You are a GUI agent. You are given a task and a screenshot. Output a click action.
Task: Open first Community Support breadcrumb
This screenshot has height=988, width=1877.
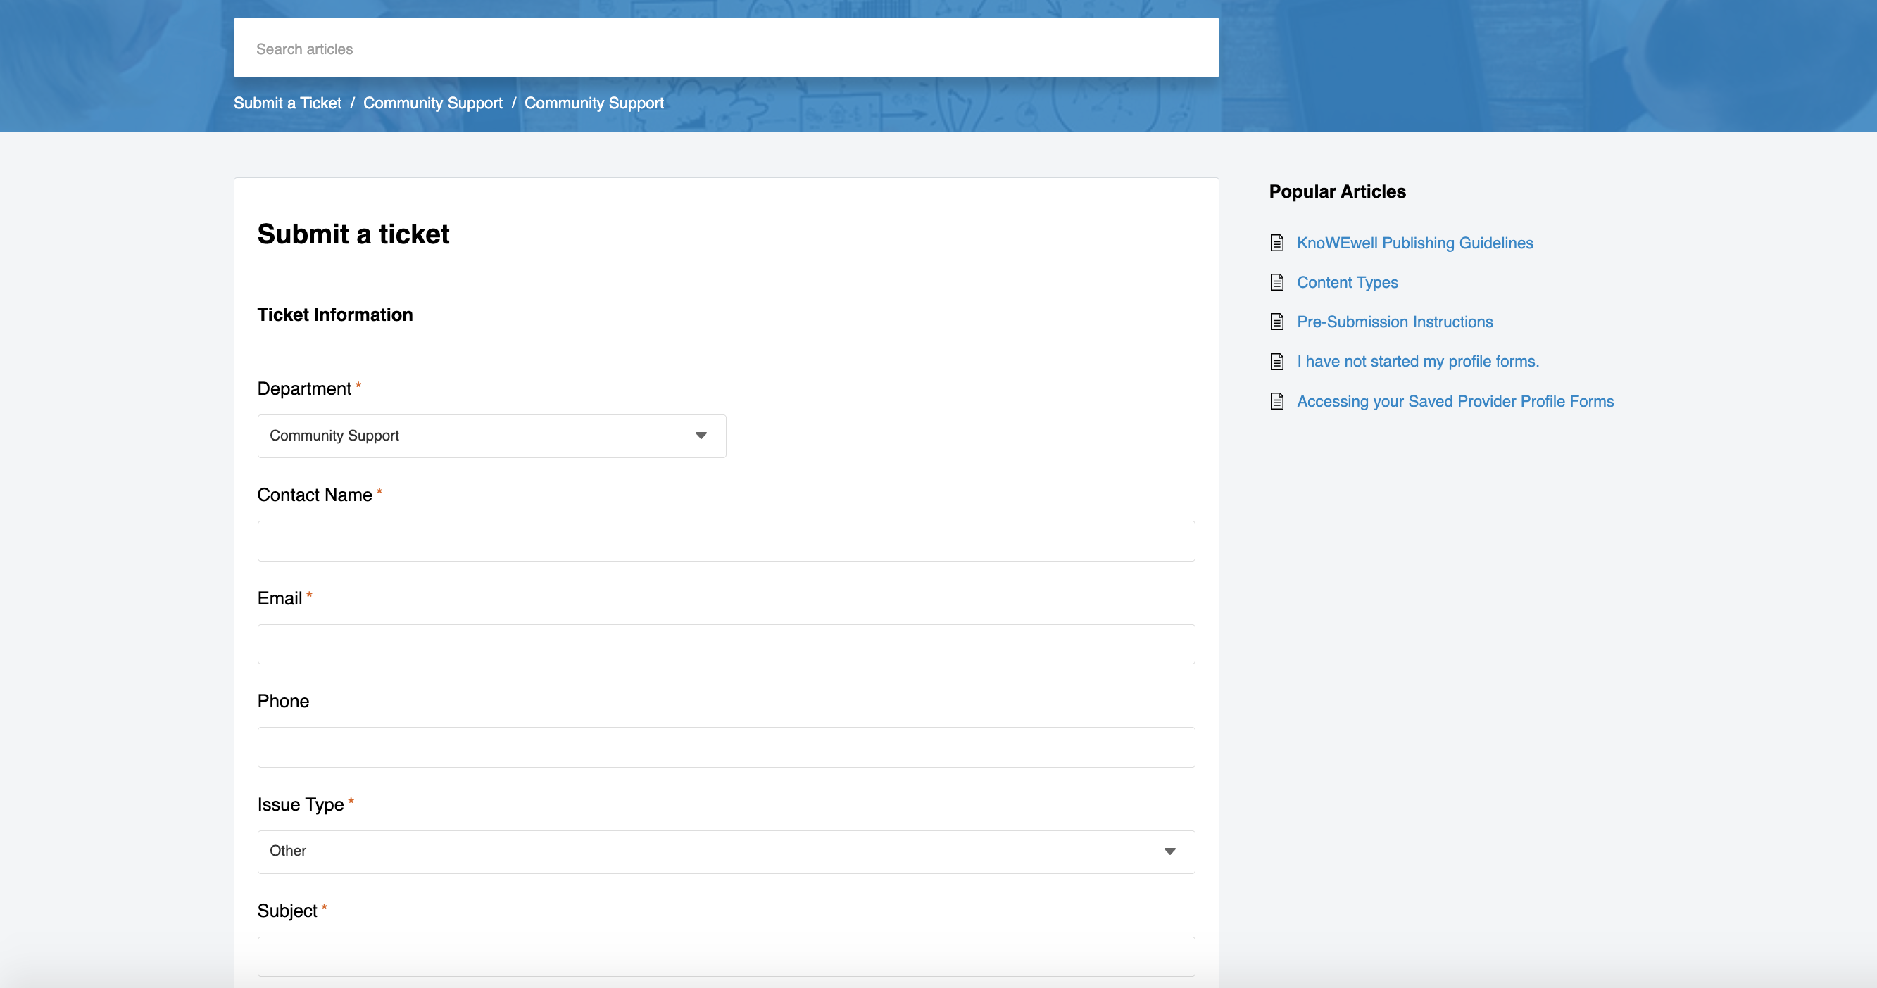pos(433,103)
